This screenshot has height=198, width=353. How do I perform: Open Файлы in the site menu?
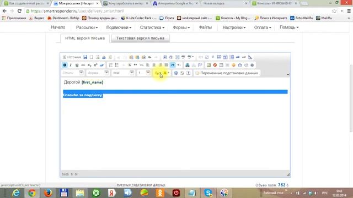pyautogui.click(x=205, y=27)
